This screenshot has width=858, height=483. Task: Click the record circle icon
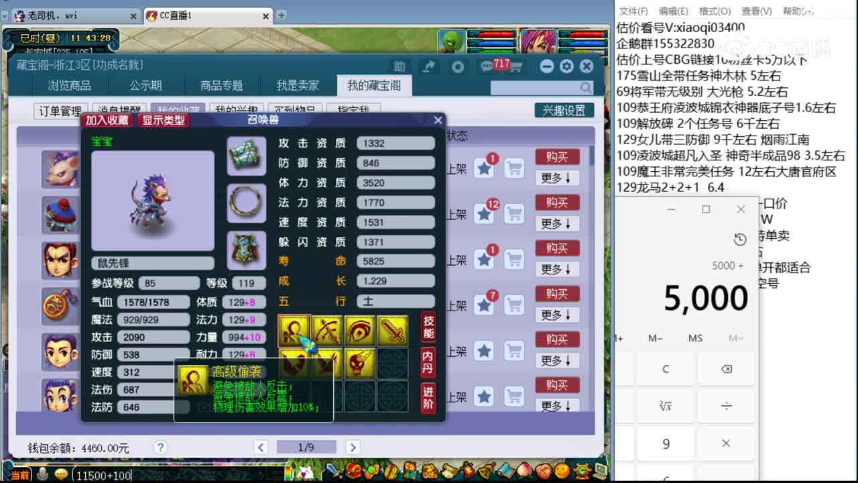(x=458, y=66)
